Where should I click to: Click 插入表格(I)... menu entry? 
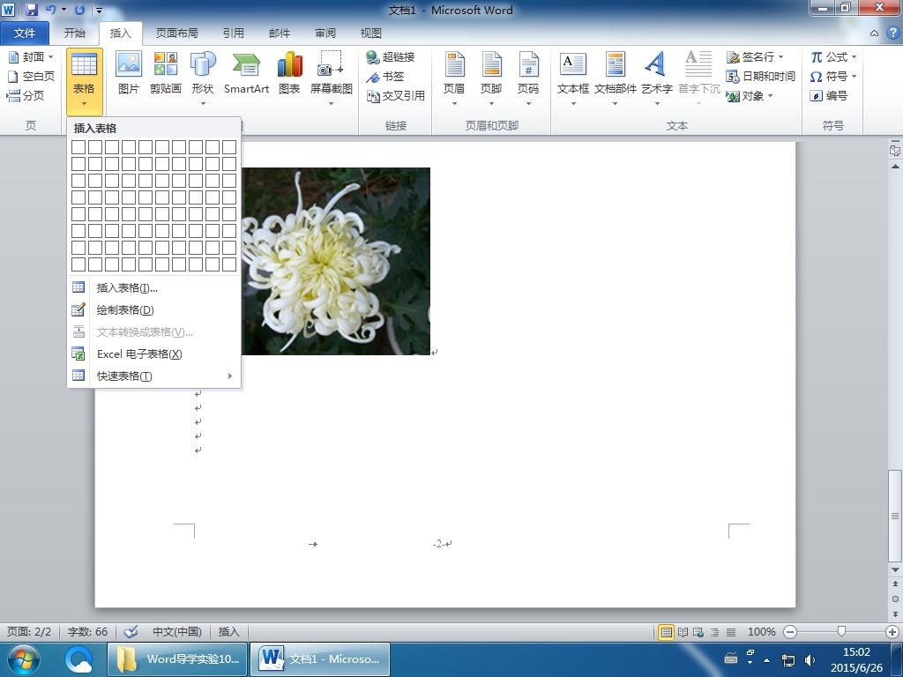127,288
